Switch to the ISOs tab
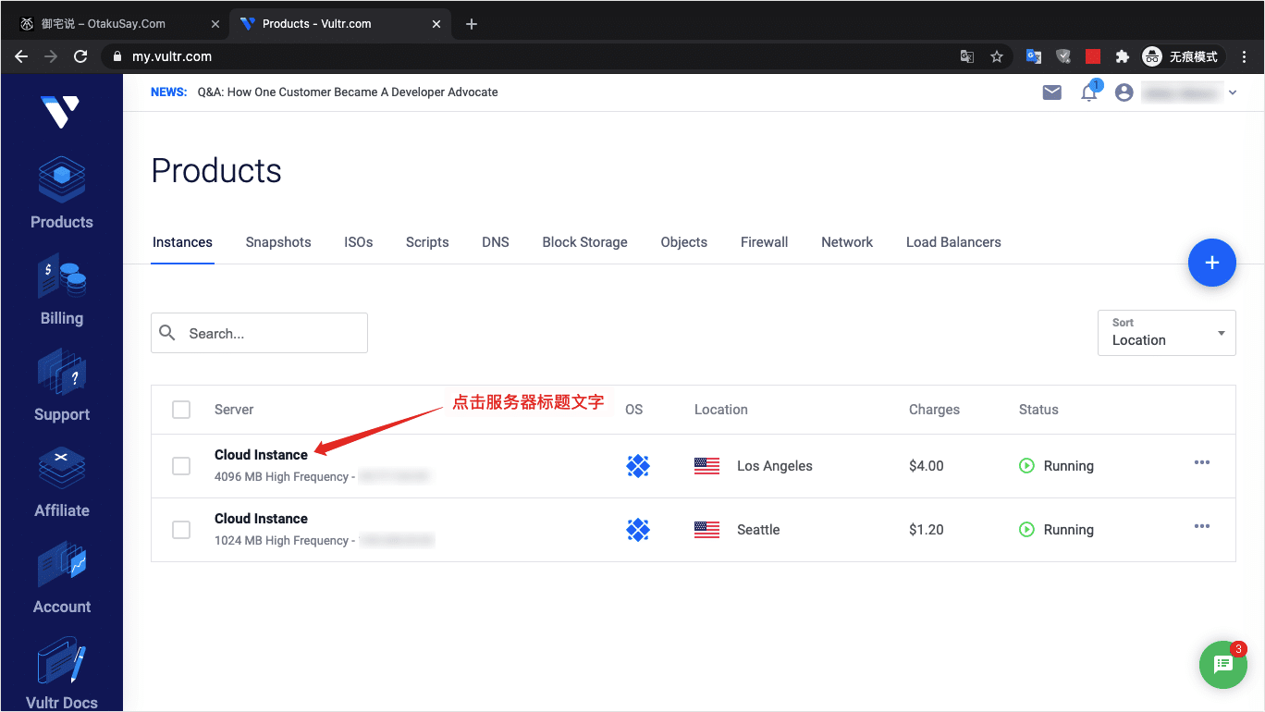 pos(359,242)
